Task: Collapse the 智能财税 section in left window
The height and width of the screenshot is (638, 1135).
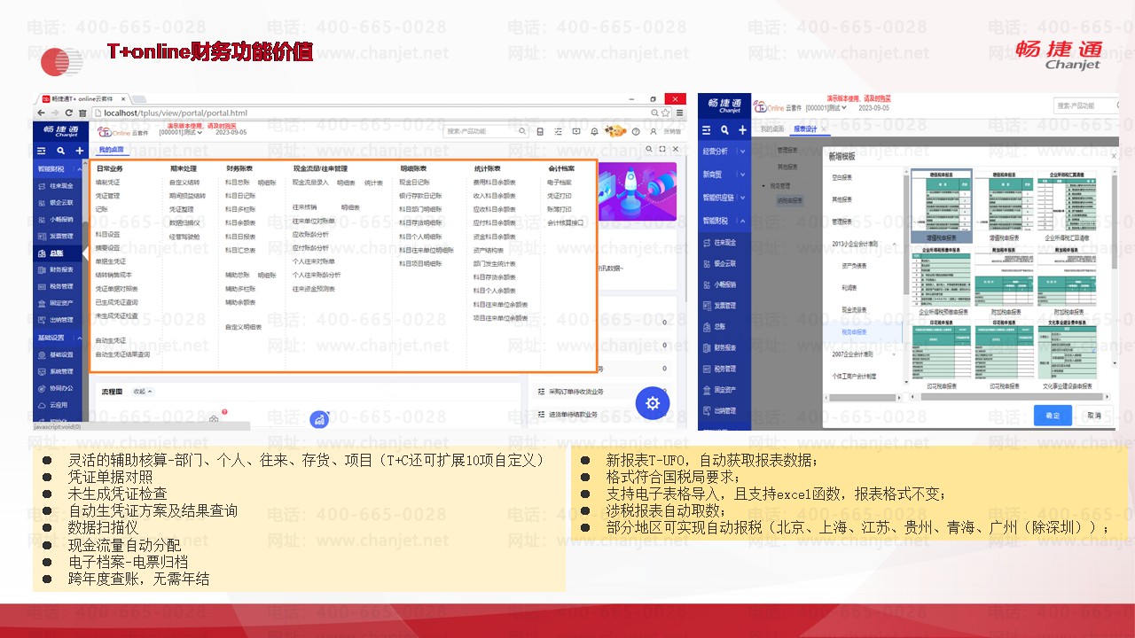Action: point(79,168)
